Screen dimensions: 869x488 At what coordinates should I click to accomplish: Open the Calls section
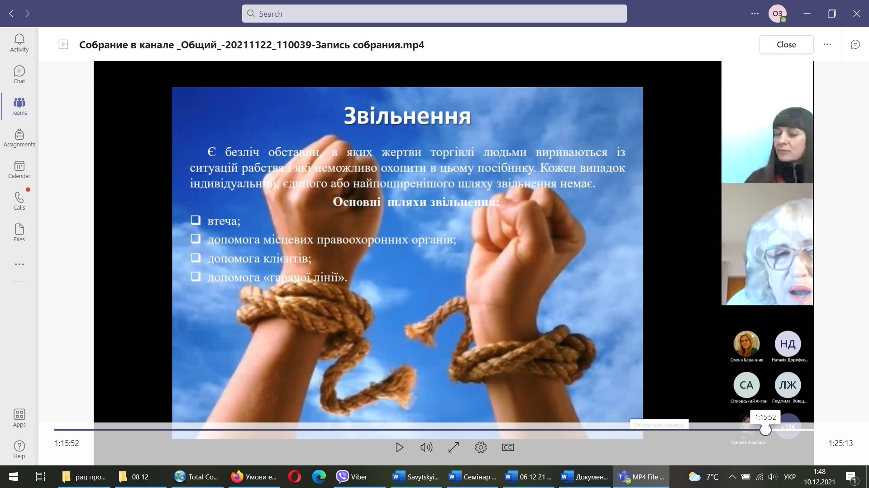[x=19, y=202]
